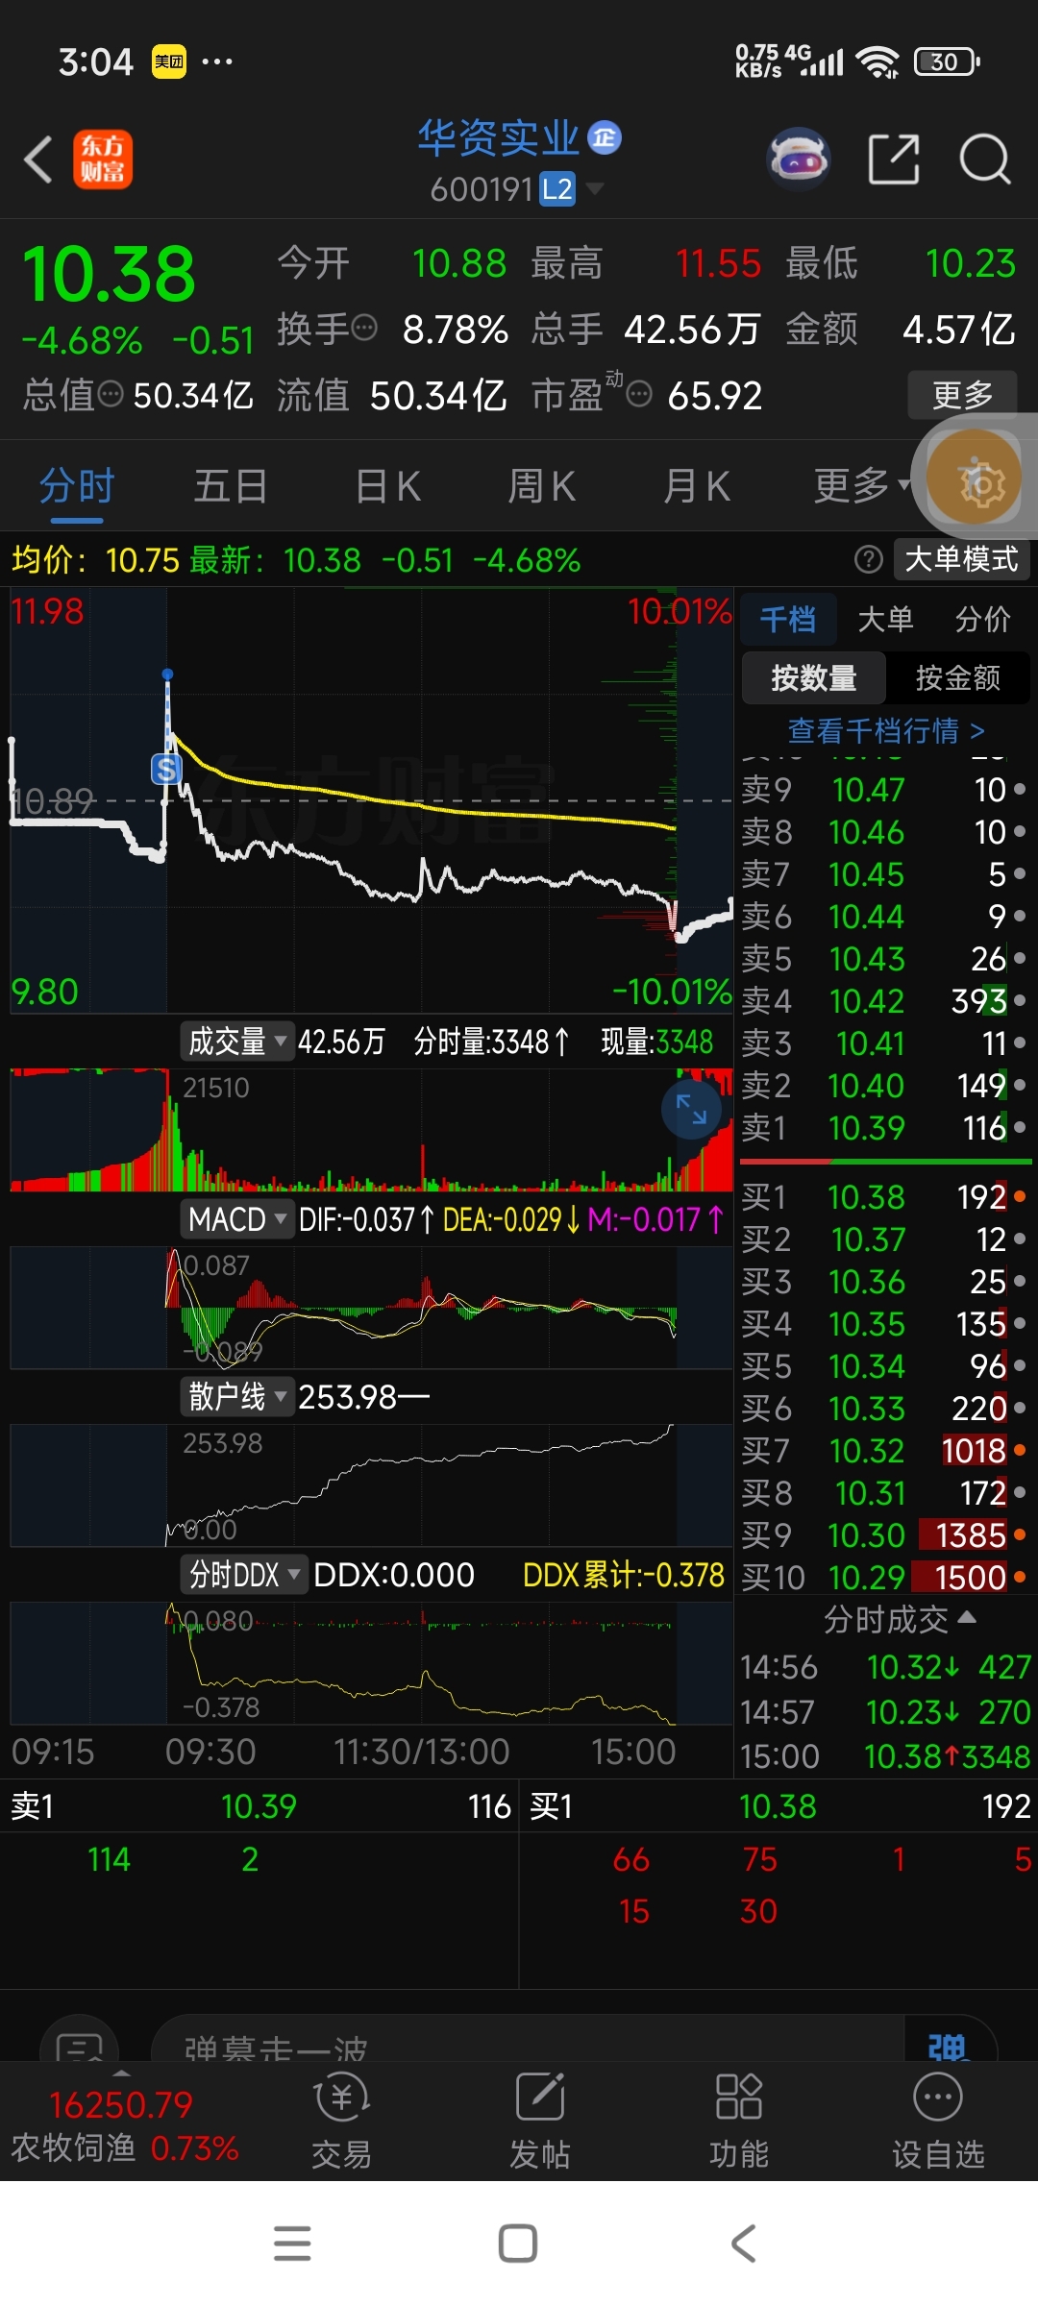1038x2306 pixels.
Task: Tap the 买1 10.38 queue header
Action: [x=779, y=1806]
